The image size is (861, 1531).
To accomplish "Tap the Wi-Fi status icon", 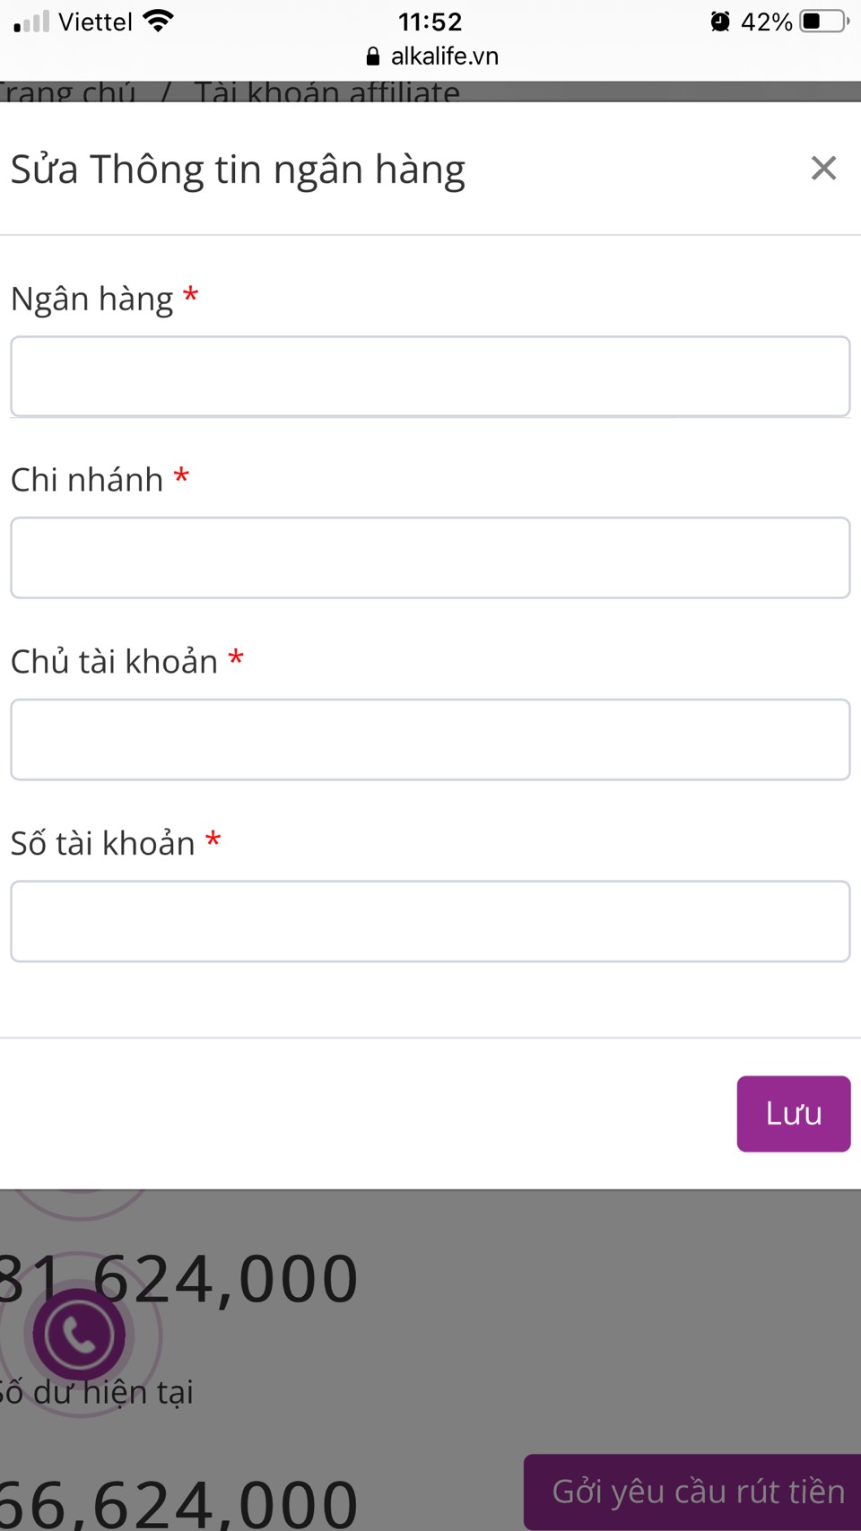I will click(158, 22).
